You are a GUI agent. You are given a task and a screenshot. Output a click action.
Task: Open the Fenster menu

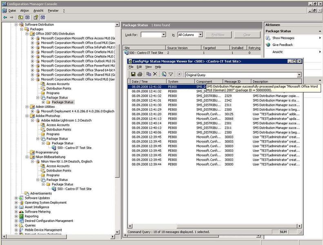click(53, 11)
